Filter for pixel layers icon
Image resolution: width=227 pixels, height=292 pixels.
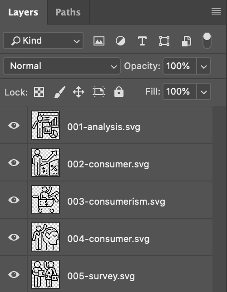[x=99, y=41]
